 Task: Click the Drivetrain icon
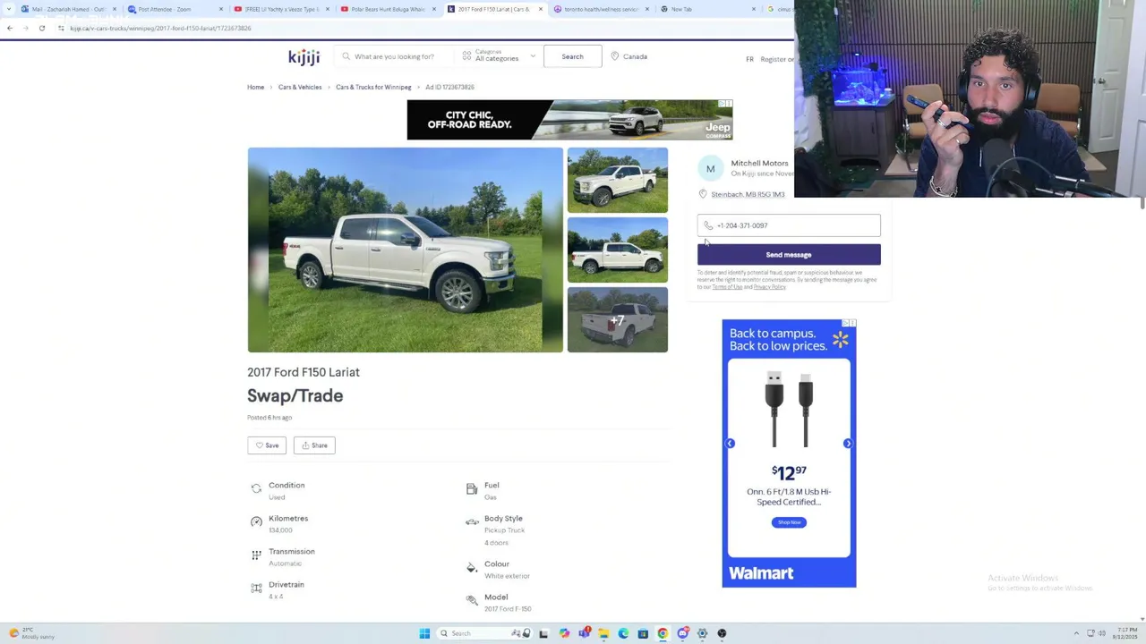[x=256, y=588]
